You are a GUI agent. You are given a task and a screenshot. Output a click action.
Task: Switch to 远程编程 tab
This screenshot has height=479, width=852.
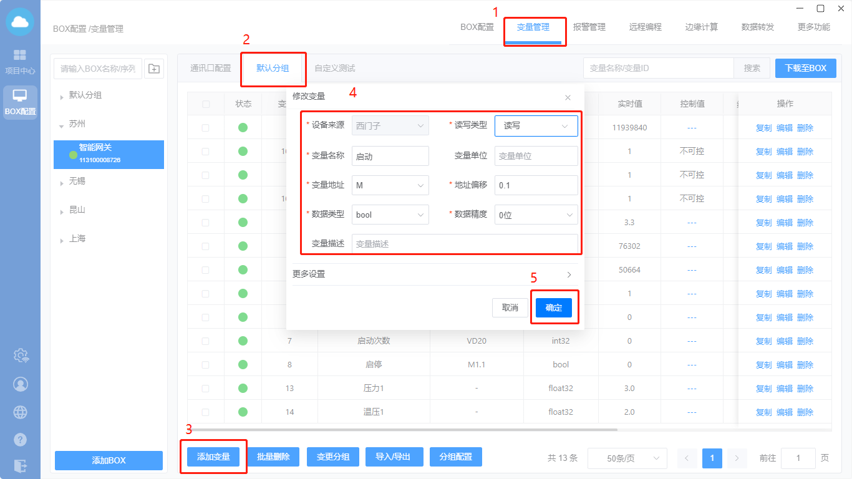click(x=646, y=27)
